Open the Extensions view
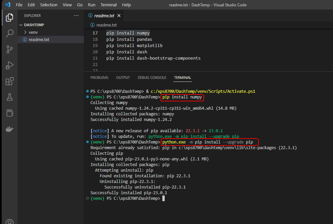This screenshot has width=333, height=224. 9,81
